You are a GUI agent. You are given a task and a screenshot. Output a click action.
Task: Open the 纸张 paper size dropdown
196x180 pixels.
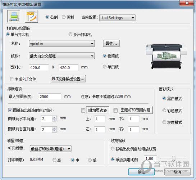click(x=62, y=56)
